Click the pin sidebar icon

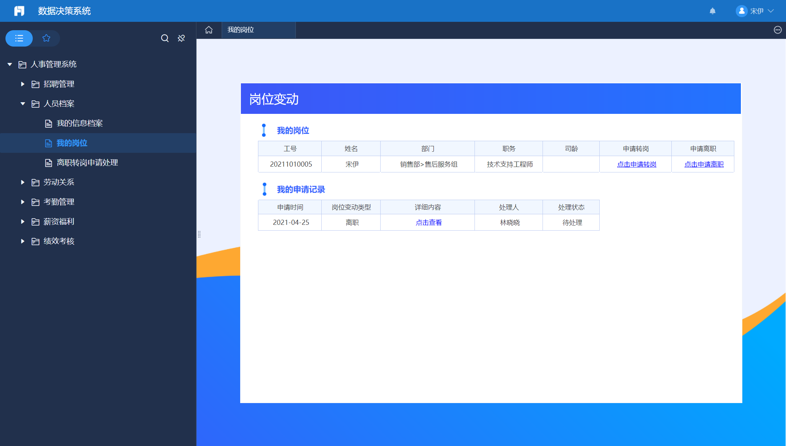(181, 38)
